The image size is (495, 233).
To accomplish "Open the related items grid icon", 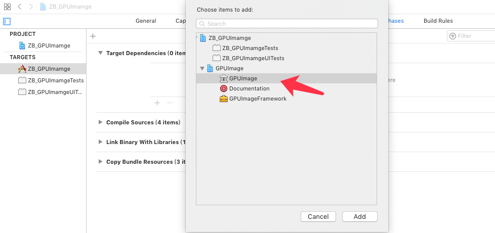I will tap(7, 7).
